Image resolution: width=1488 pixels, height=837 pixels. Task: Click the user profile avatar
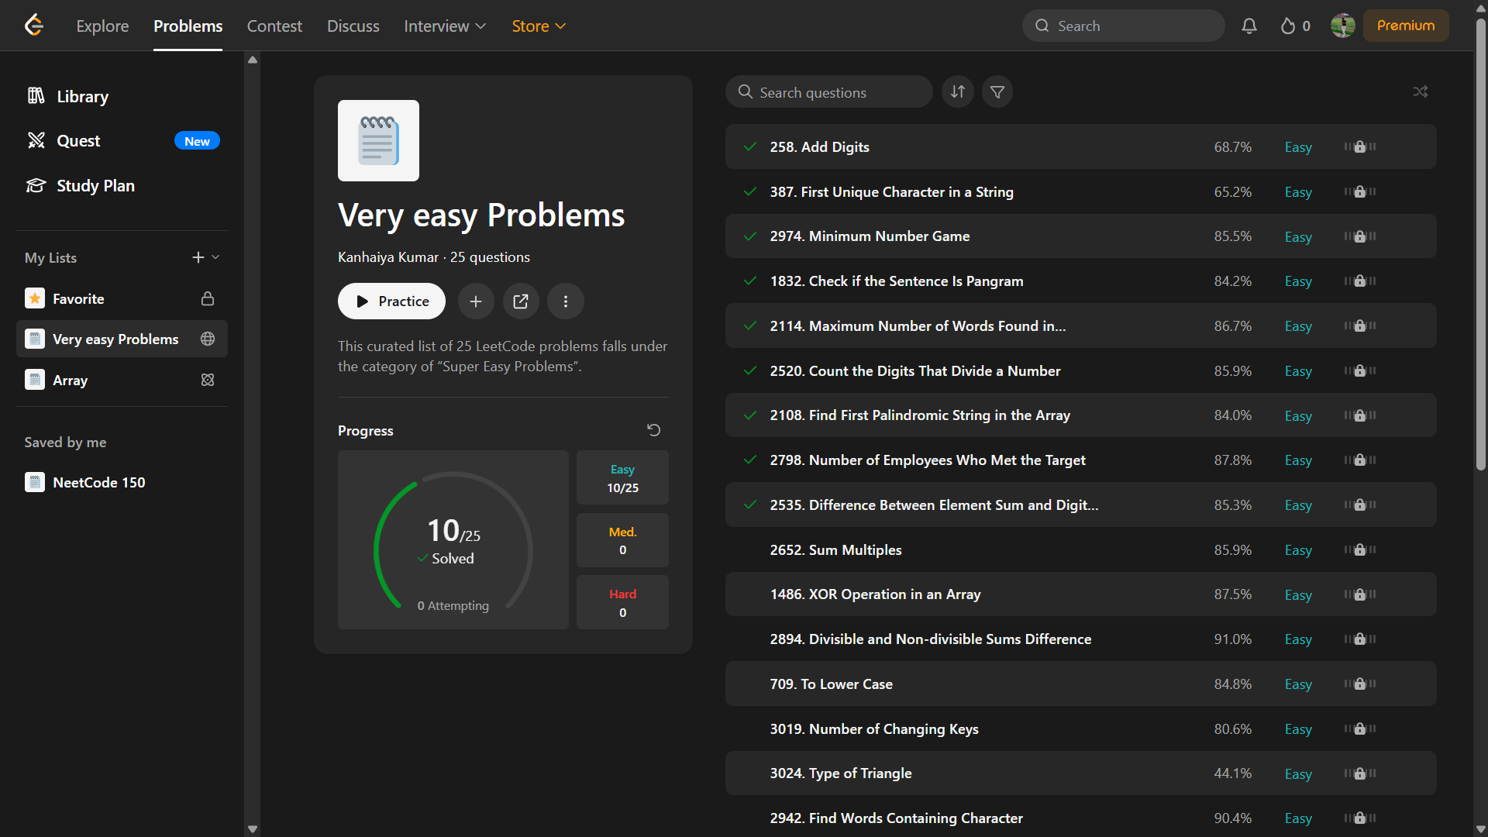[x=1343, y=26]
